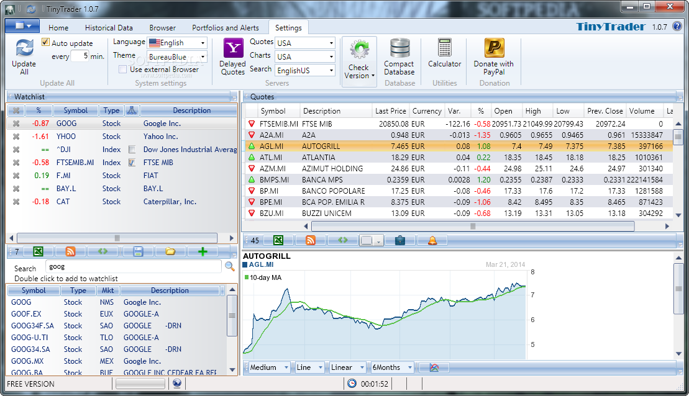Click watchlist green code brackets icon
Screen dimensions: 689x396
coord(103,251)
